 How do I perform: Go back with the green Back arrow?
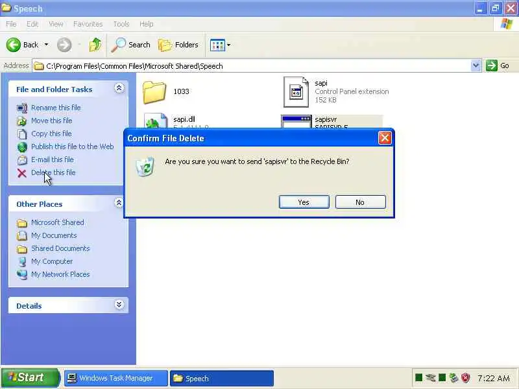pyautogui.click(x=13, y=45)
